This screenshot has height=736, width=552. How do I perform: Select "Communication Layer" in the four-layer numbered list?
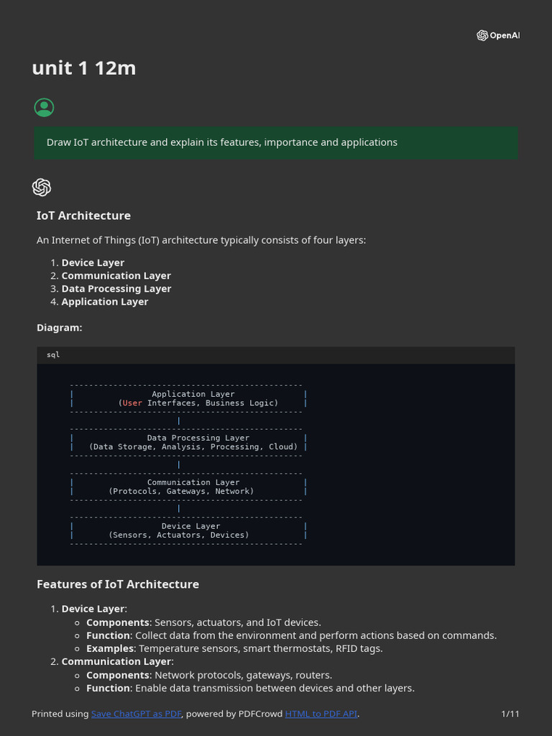pyautogui.click(x=116, y=276)
